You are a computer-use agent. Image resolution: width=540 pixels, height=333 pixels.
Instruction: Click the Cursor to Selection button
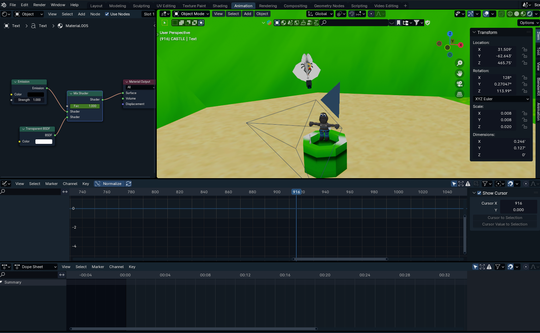click(x=505, y=218)
